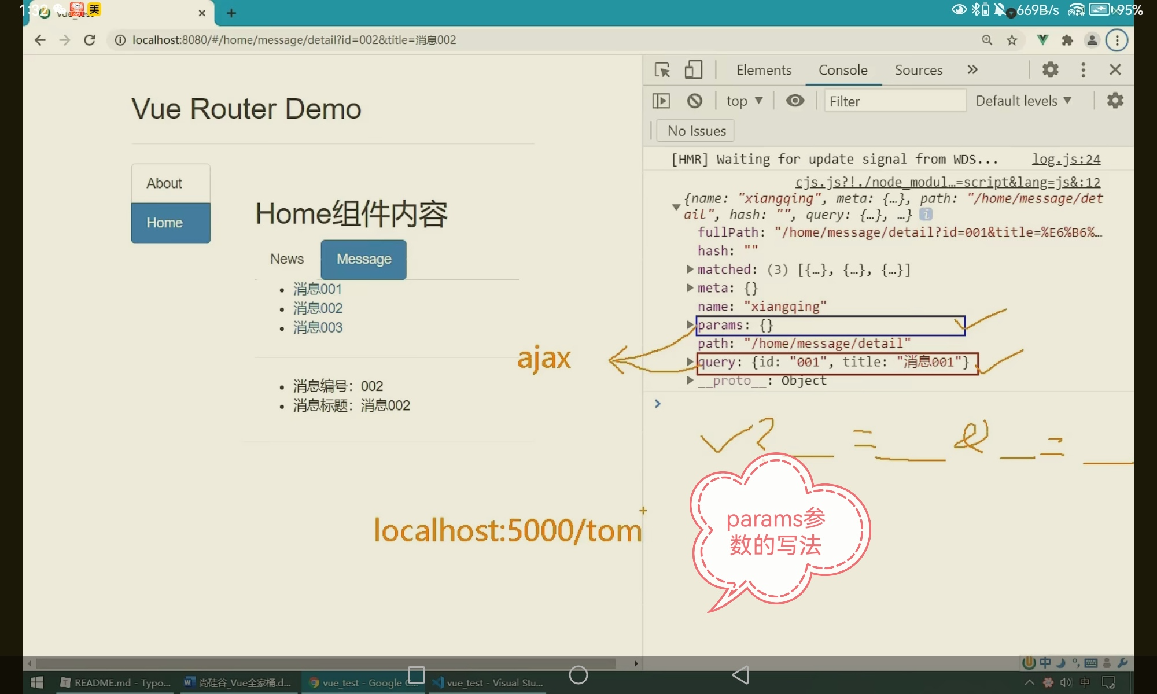Open DevTools settings gear icon
Viewport: 1157px width, 694px height.
click(x=1050, y=70)
